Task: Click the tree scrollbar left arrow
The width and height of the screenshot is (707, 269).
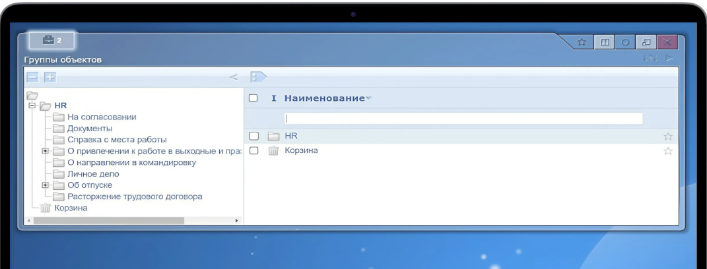Action: (x=29, y=221)
